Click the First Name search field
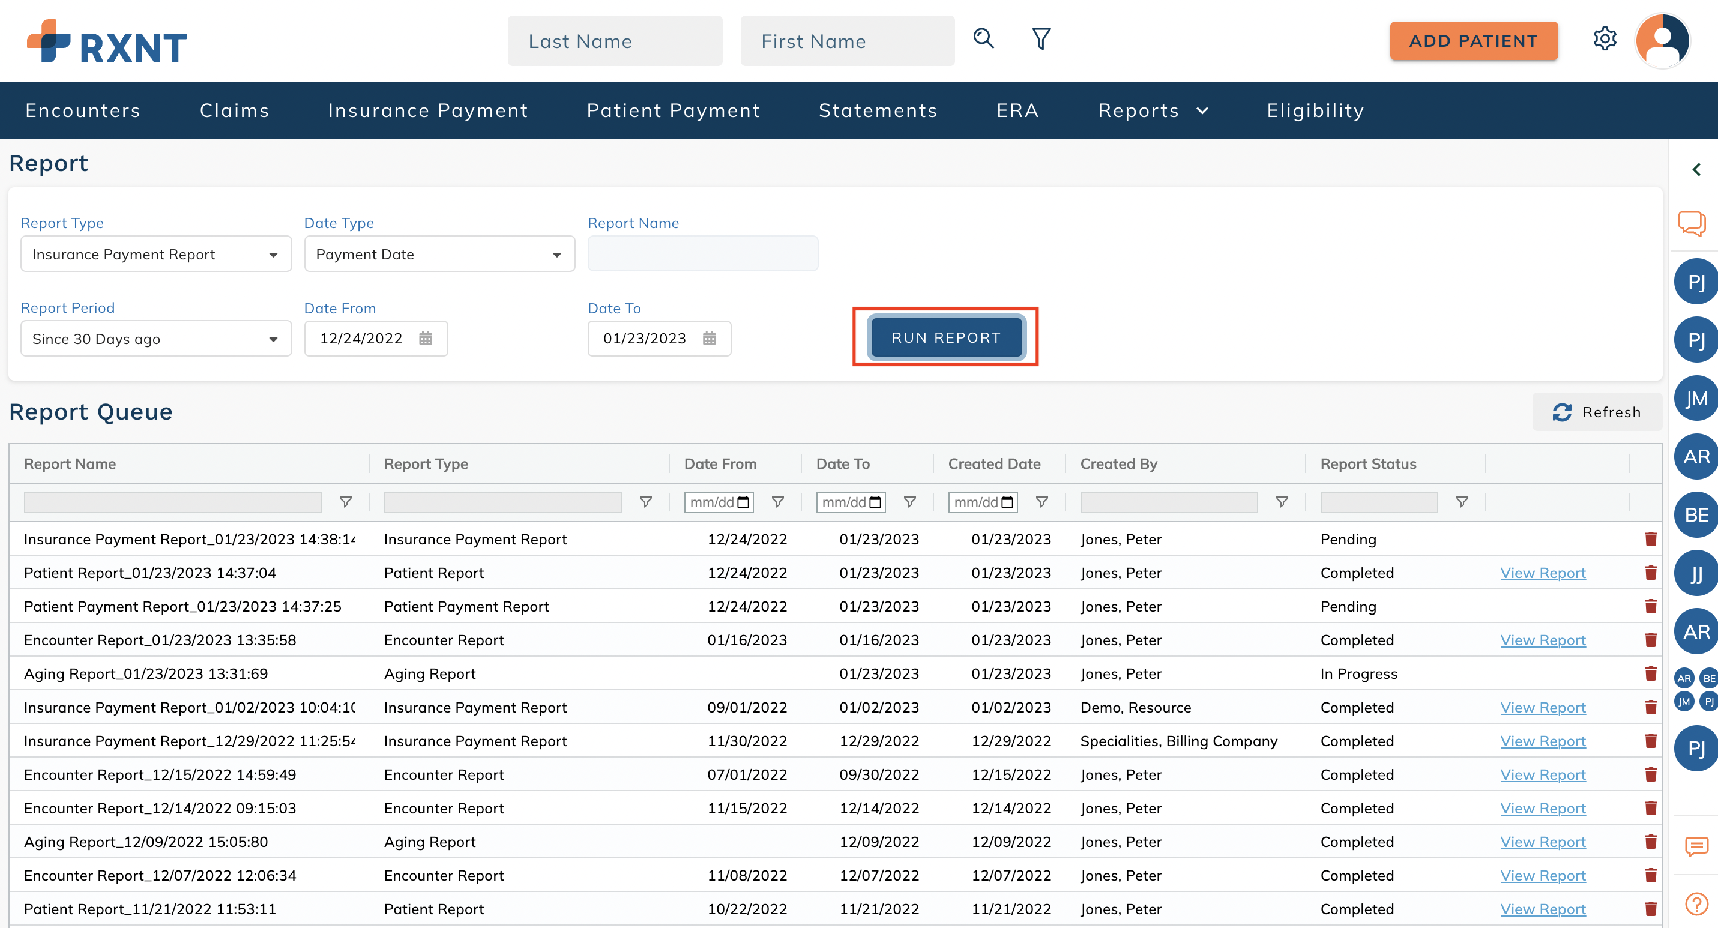Image resolution: width=1718 pixels, height=928 pixels. (847, 41)
